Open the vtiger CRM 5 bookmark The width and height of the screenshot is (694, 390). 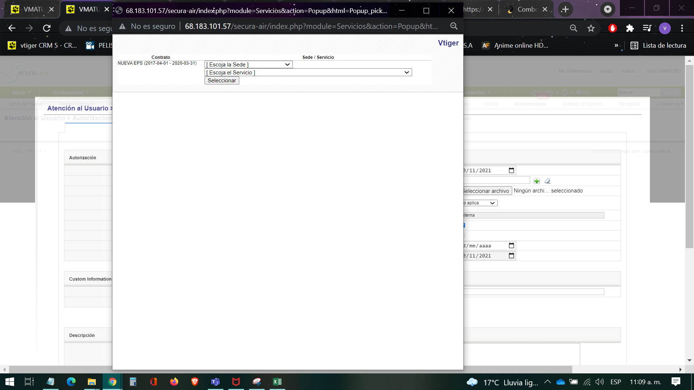(x=42, y=45)
